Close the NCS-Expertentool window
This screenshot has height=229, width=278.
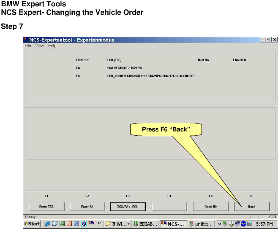[275, 40]
